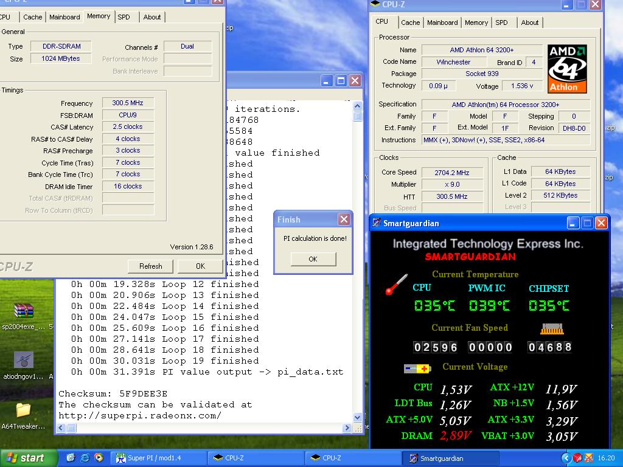Click the DRAM voltage reading 2,89V
The height and width of the screenshot is (467, 623).
(455, 436)
